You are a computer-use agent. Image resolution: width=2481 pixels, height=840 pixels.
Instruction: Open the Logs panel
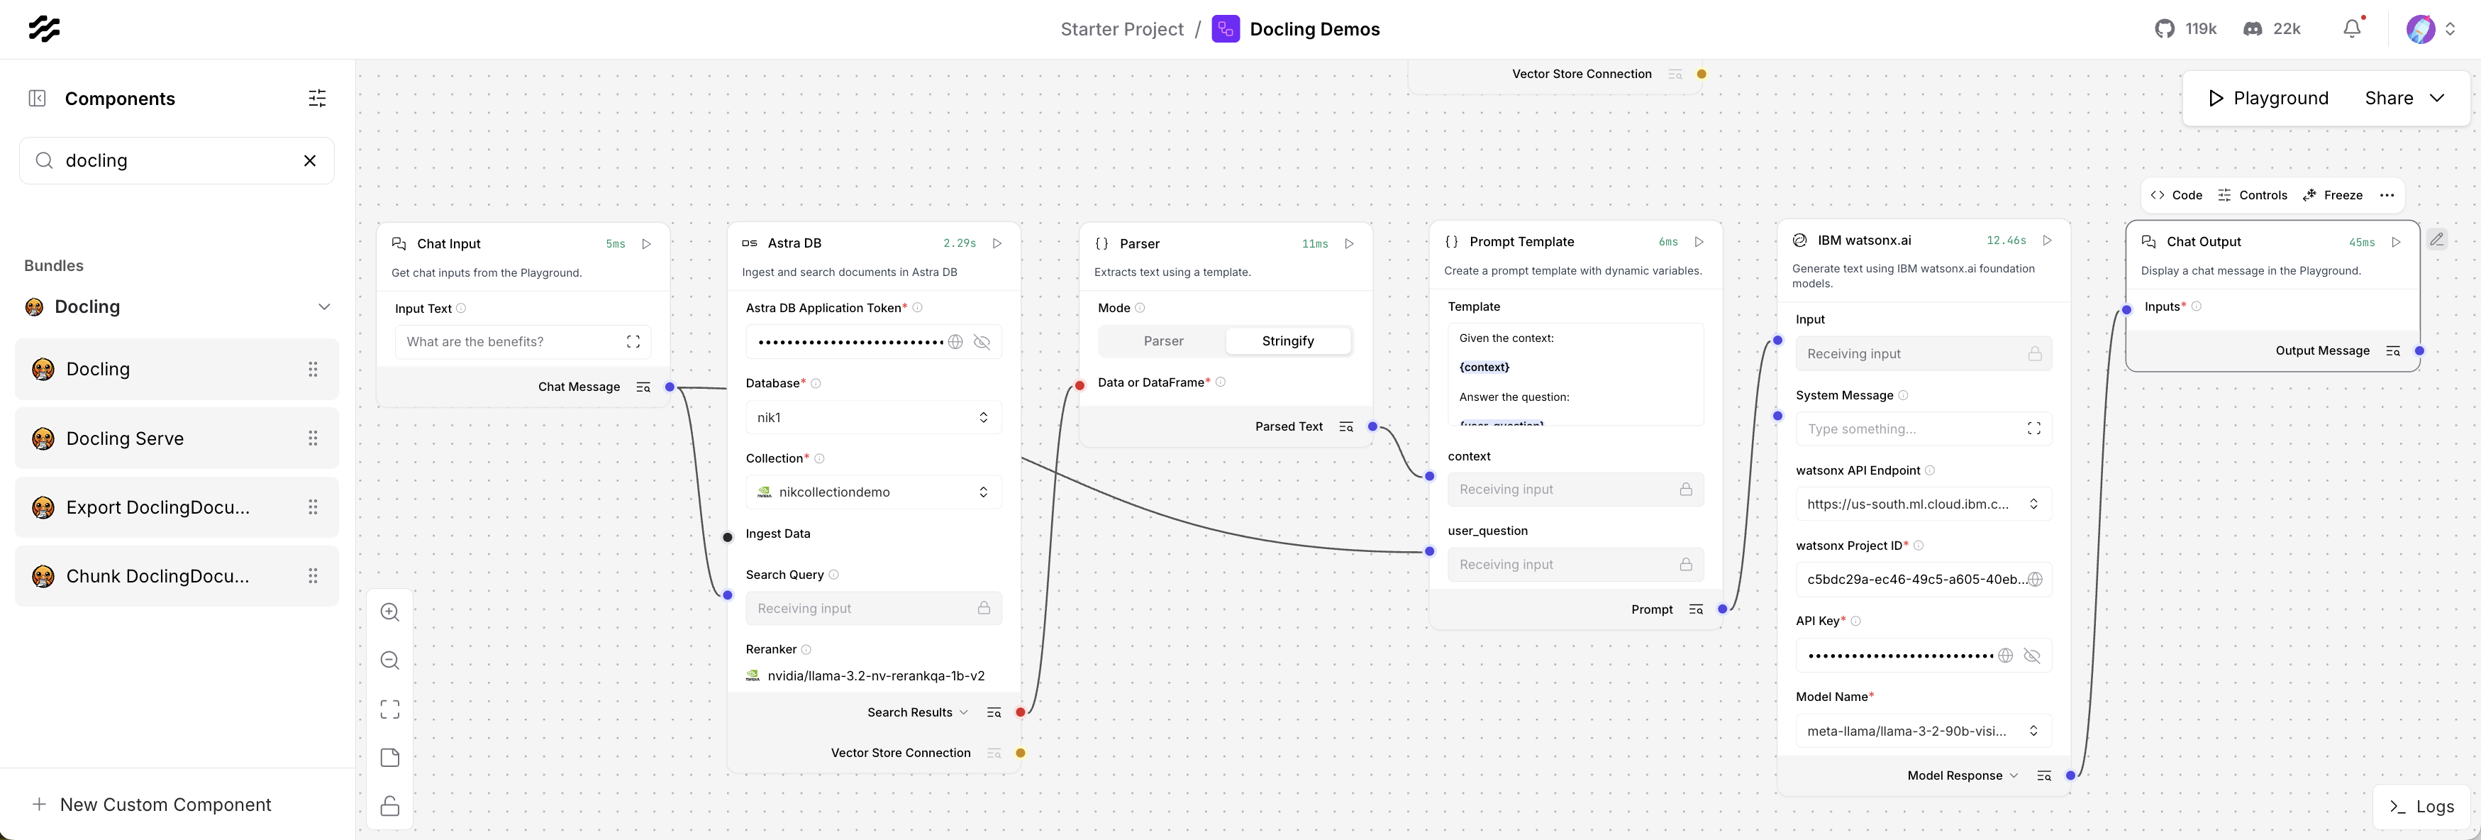pyautogui.click(x=2421, y=807)
